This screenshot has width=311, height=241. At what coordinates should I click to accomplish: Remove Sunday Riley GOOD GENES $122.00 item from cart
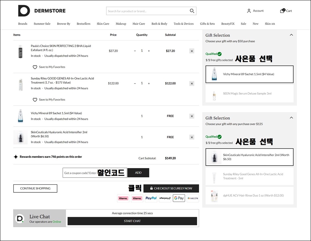pyautogui.click(x=192, y=84)
